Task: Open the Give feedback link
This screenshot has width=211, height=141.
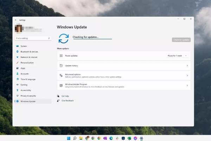Action: pos(68,100)
